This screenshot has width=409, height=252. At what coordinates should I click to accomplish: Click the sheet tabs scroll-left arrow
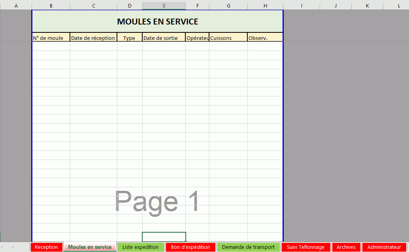[x=2, y=247]
